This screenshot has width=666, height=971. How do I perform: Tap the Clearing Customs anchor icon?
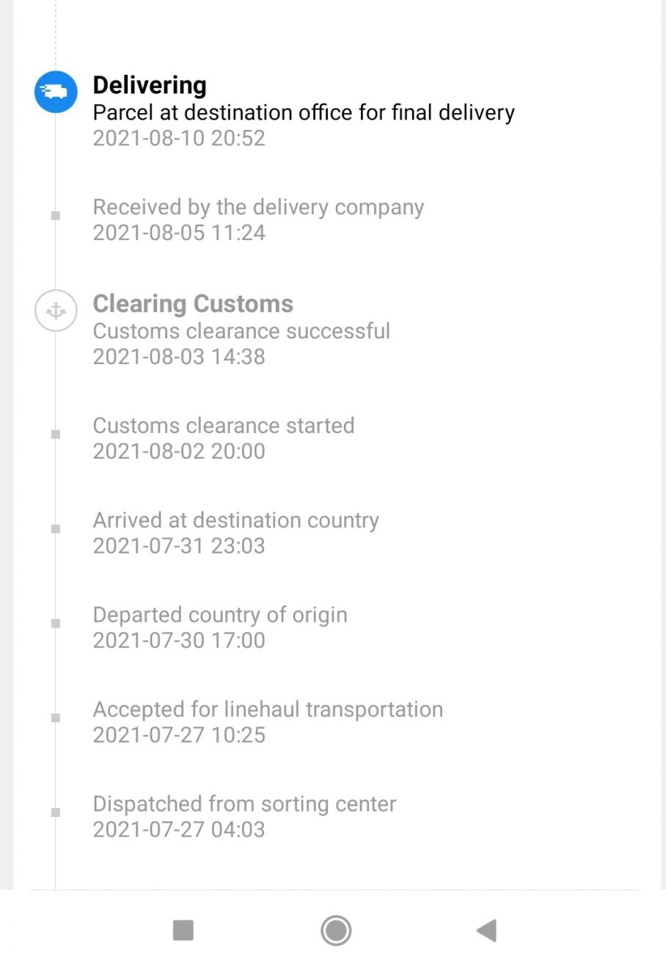[56, 310]
